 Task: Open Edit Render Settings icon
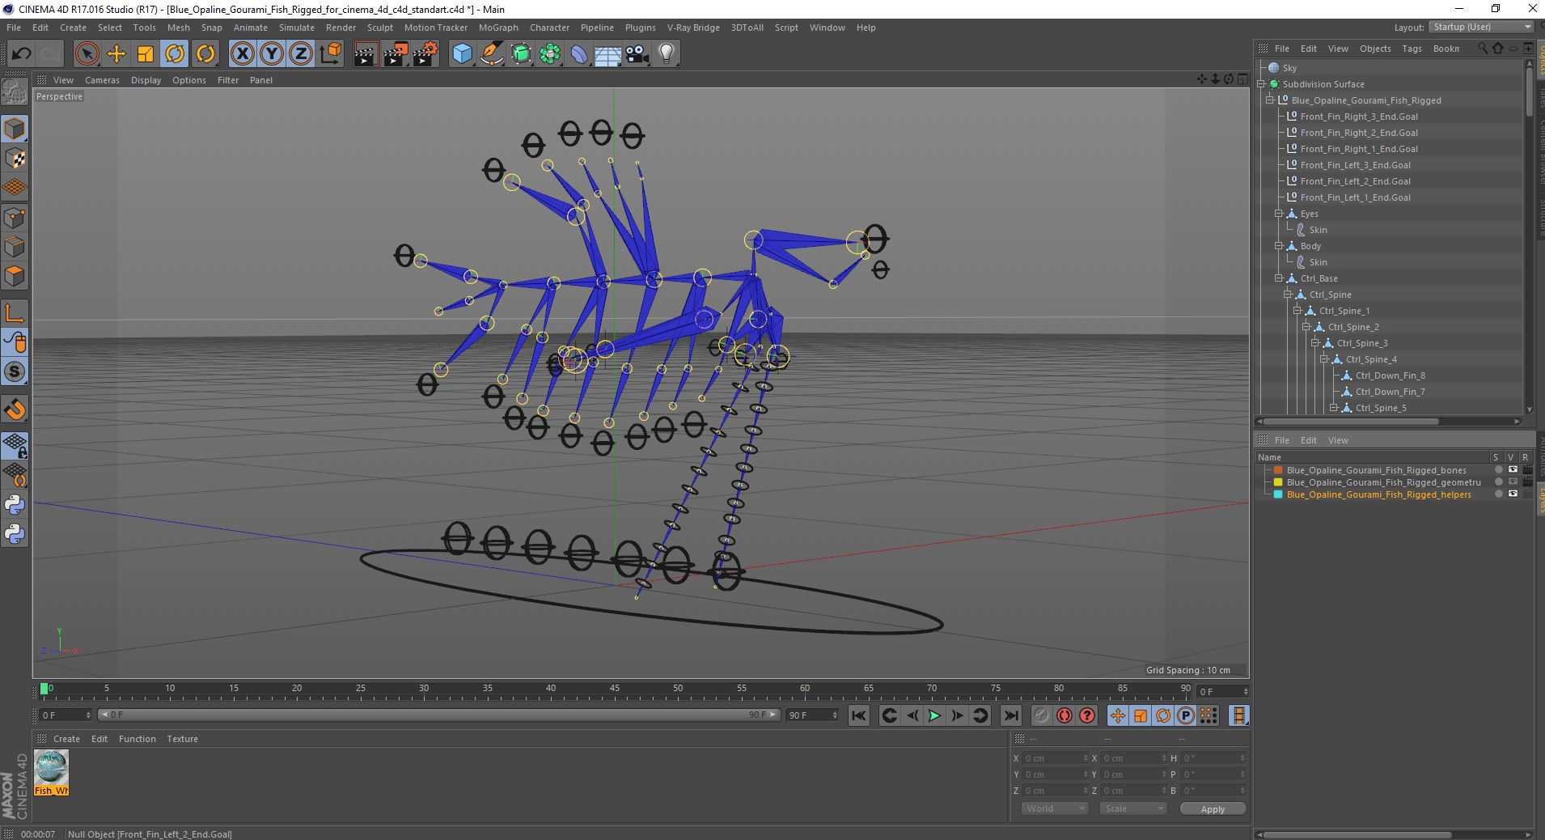click(425, 54)
